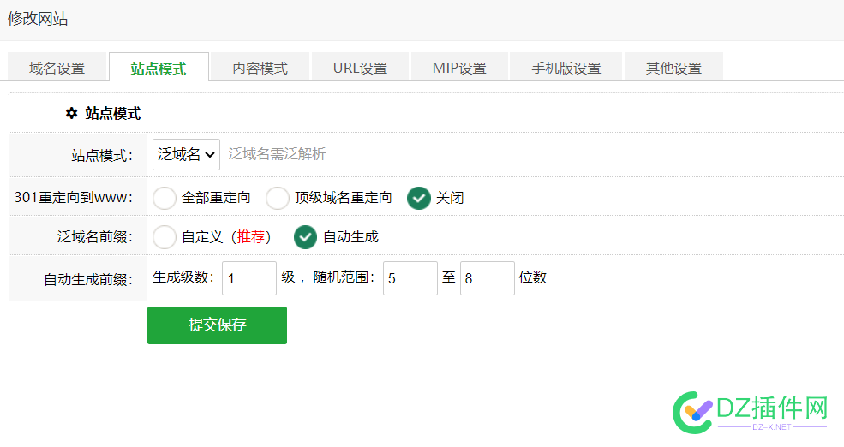Click the 提交保存 button
844x447 pixels.
[x=217, y=325]
